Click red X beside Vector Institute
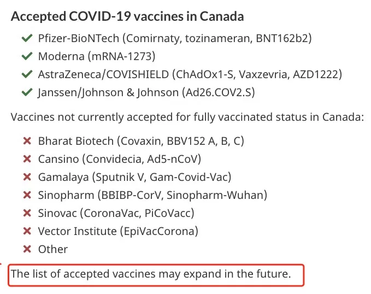 27,231
